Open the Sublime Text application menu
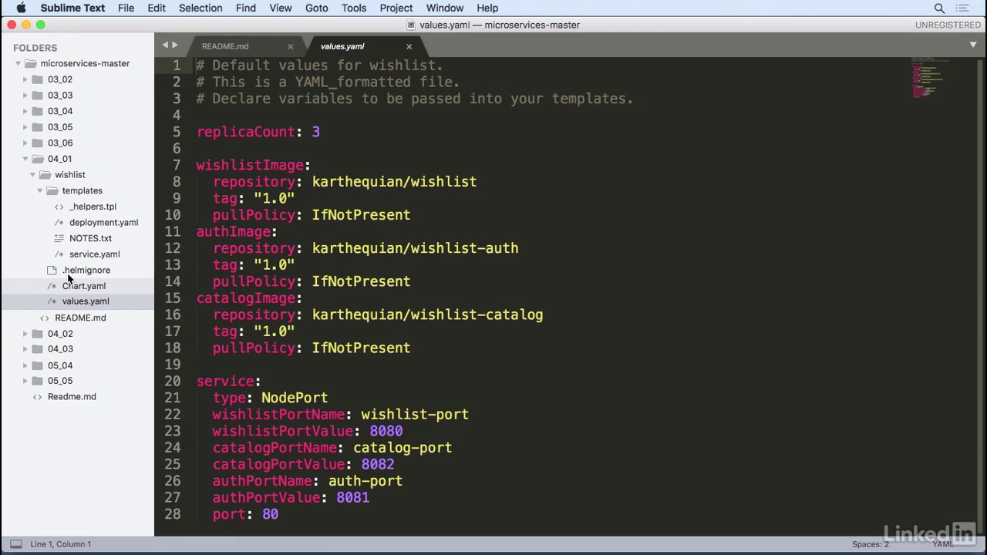Viewport: 987px width, 555px height. (72, 8)
